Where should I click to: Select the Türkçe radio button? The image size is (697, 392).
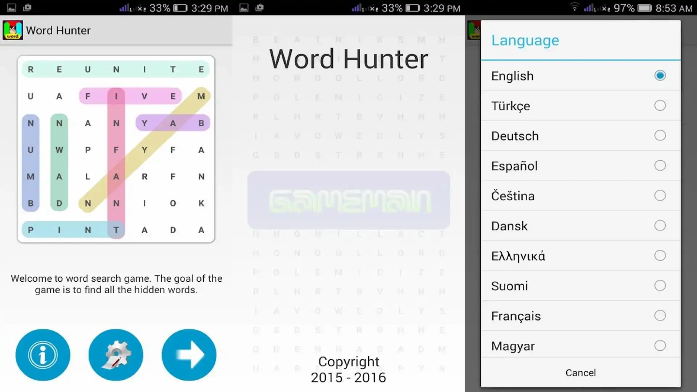coord(660,106)
